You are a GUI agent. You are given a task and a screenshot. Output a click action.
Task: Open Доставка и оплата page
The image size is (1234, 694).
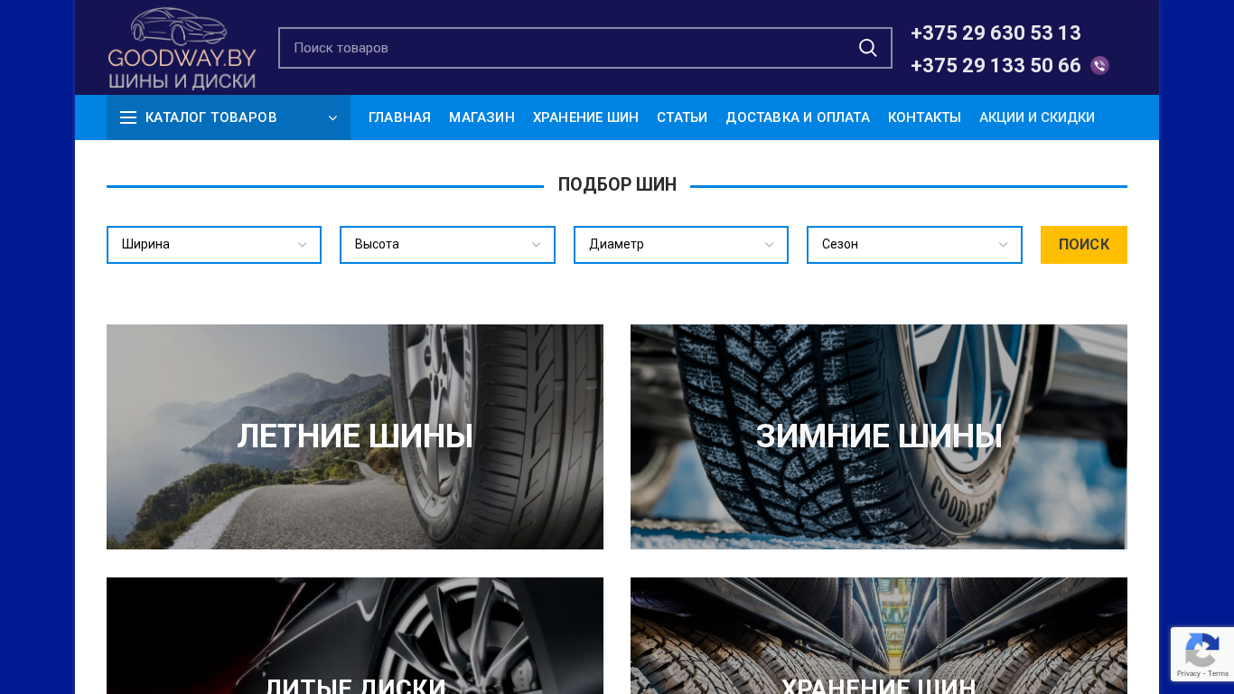pyautogui.click(x=798, y=117)
